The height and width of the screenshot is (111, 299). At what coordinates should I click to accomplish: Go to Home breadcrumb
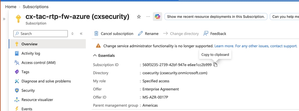(11, 7)
